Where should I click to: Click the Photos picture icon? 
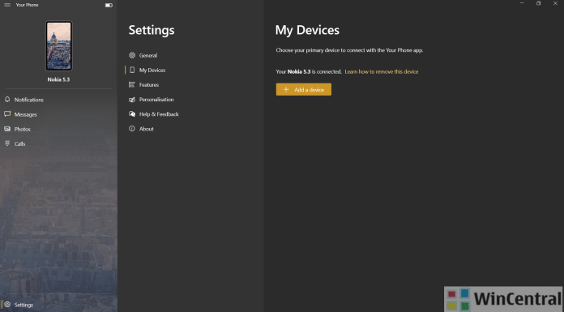click(x=7, y=129)
